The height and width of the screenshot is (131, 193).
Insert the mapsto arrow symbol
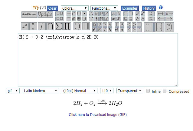pos(161,14)
